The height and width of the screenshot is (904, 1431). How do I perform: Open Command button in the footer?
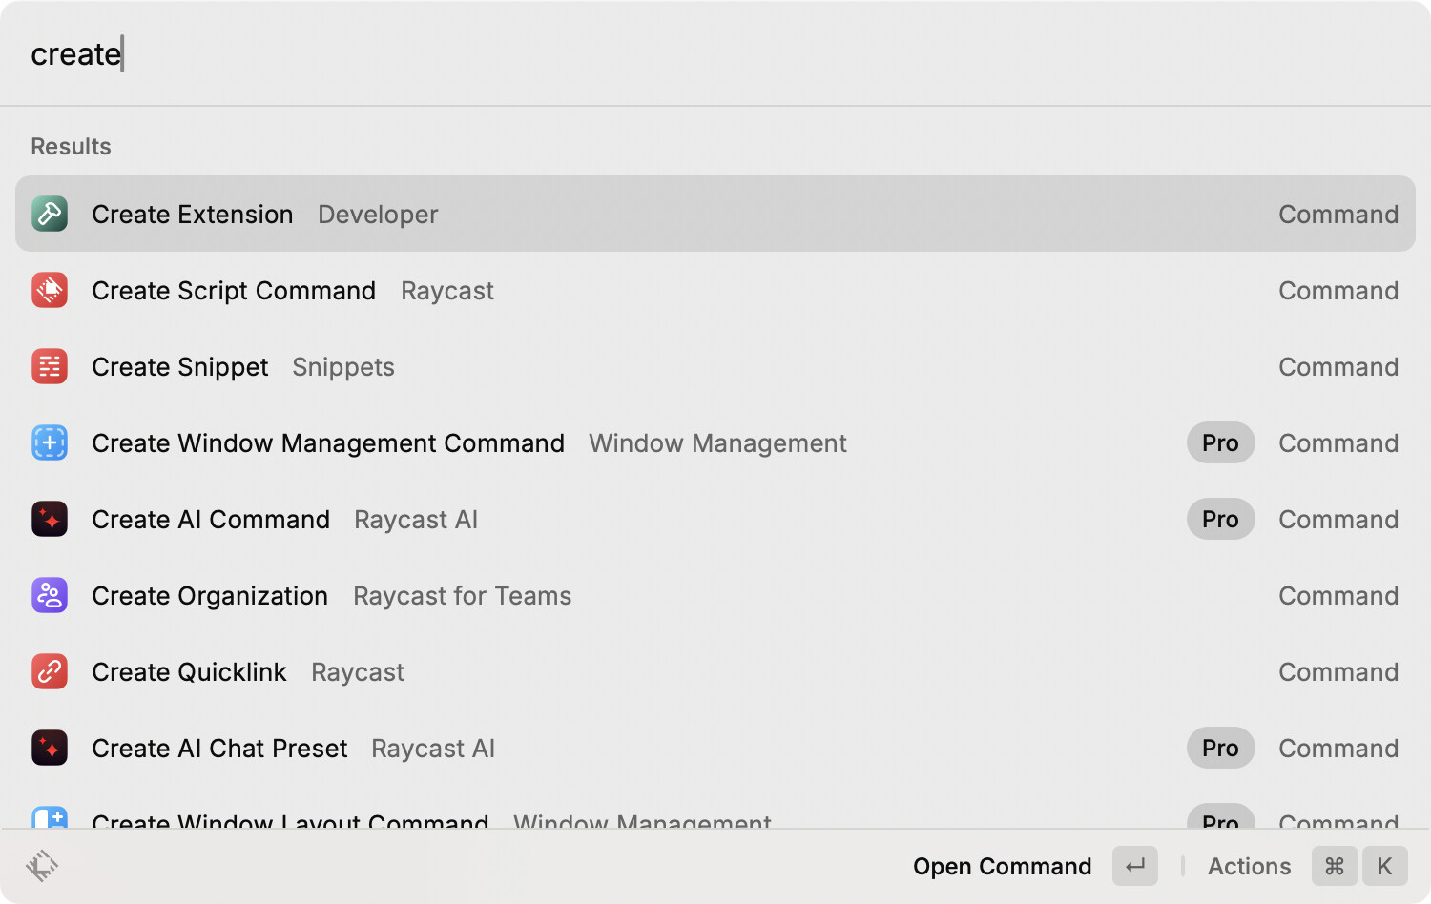coord(1035,866)
